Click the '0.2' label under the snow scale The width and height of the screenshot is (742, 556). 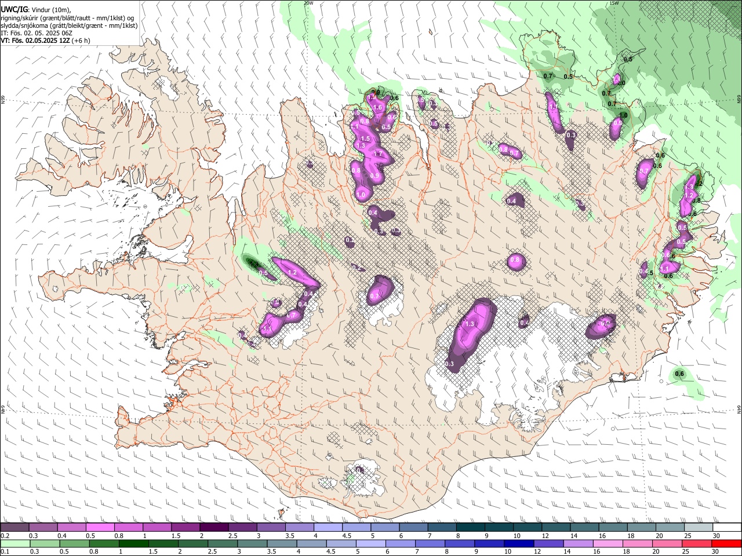5,536
